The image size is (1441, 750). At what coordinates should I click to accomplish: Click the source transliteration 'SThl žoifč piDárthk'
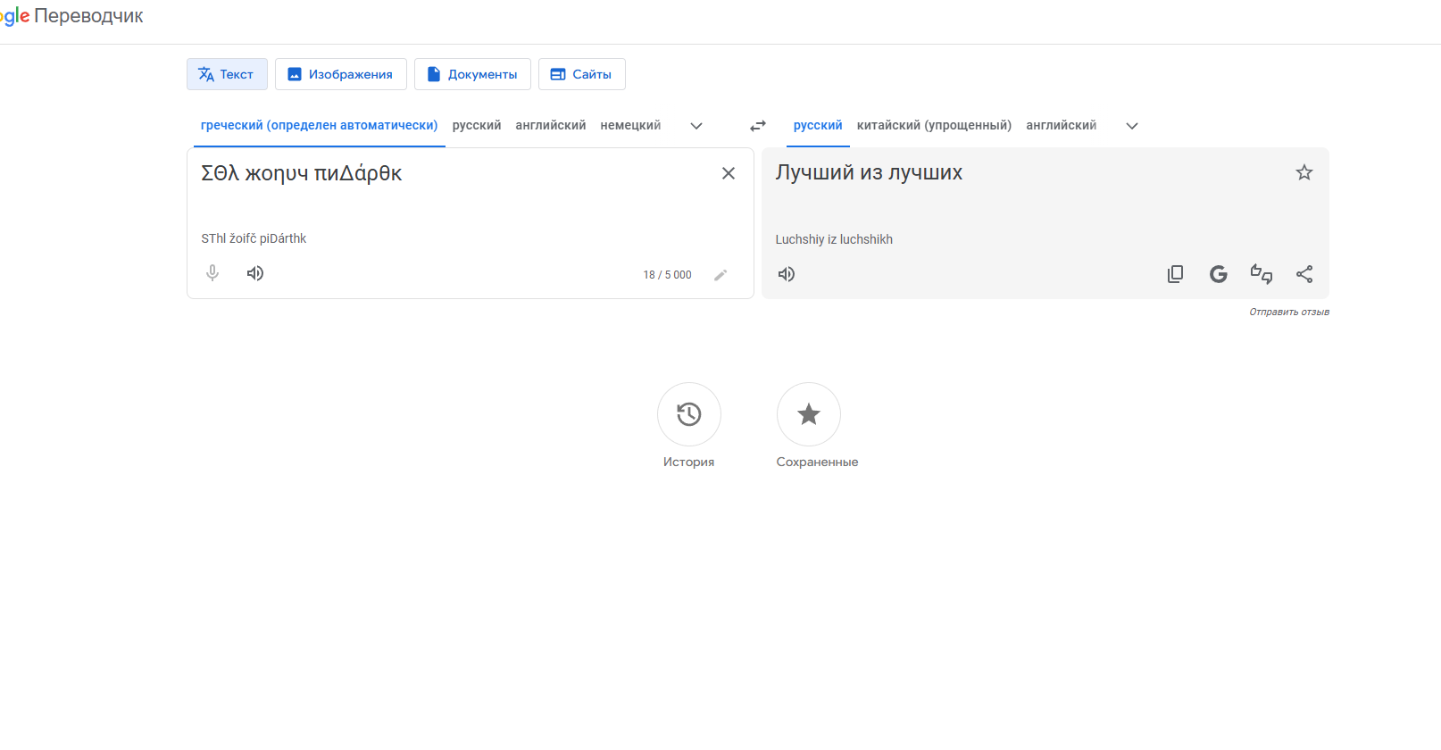[254, 238]
